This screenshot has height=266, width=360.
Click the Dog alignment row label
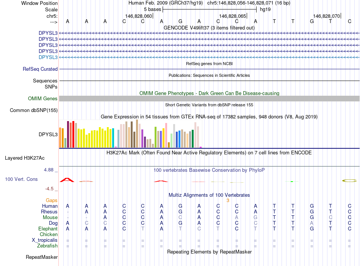53,223
